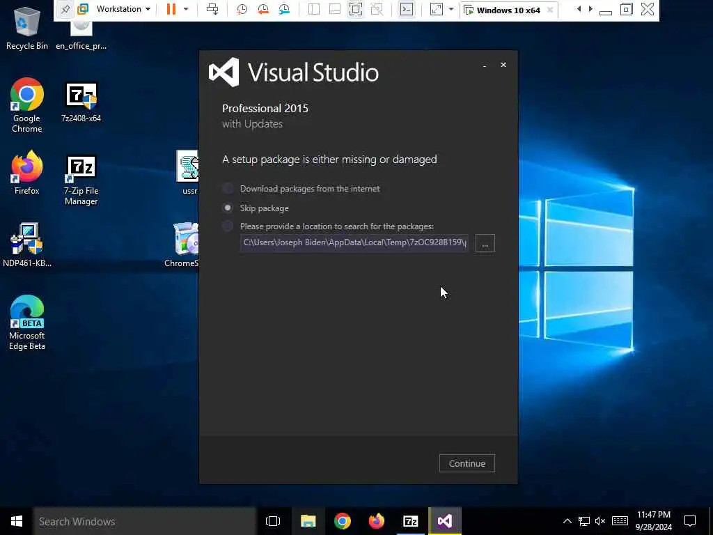Pause the virtual machine
The image size is (713, 535).
tap(171, 9)
